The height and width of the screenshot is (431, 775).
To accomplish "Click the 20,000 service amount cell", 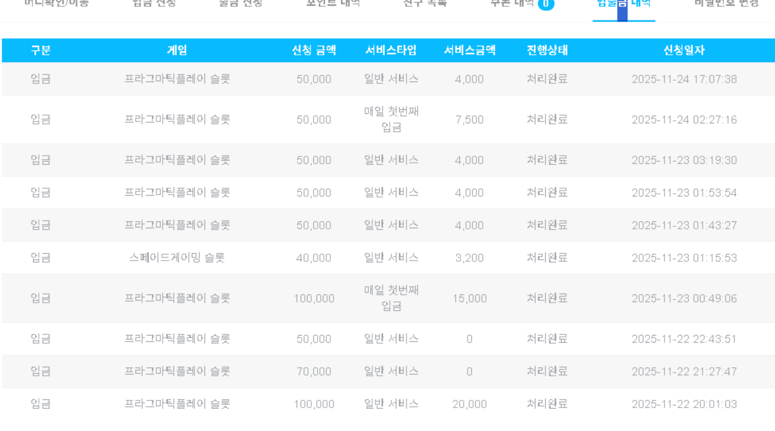I will click(469, 404).
